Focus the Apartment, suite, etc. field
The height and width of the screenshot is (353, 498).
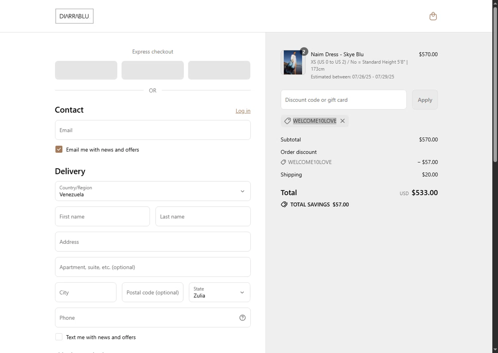[x=153, y=267]
